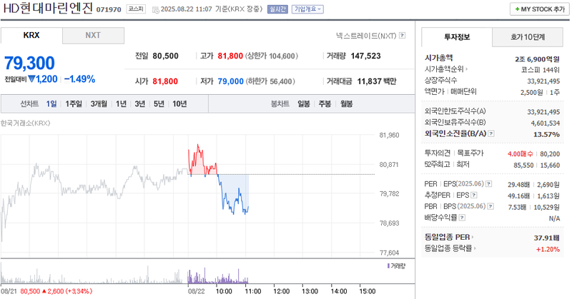Viewport: 572px width, 299px height.
Task: Click the 코스피 market badge
Action: point(136,9)
